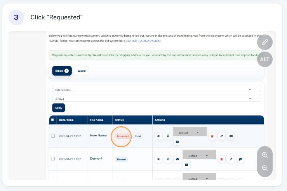Archive the Demo-4 mail item
Screen dimensions: 287x191
coord(186,165)
